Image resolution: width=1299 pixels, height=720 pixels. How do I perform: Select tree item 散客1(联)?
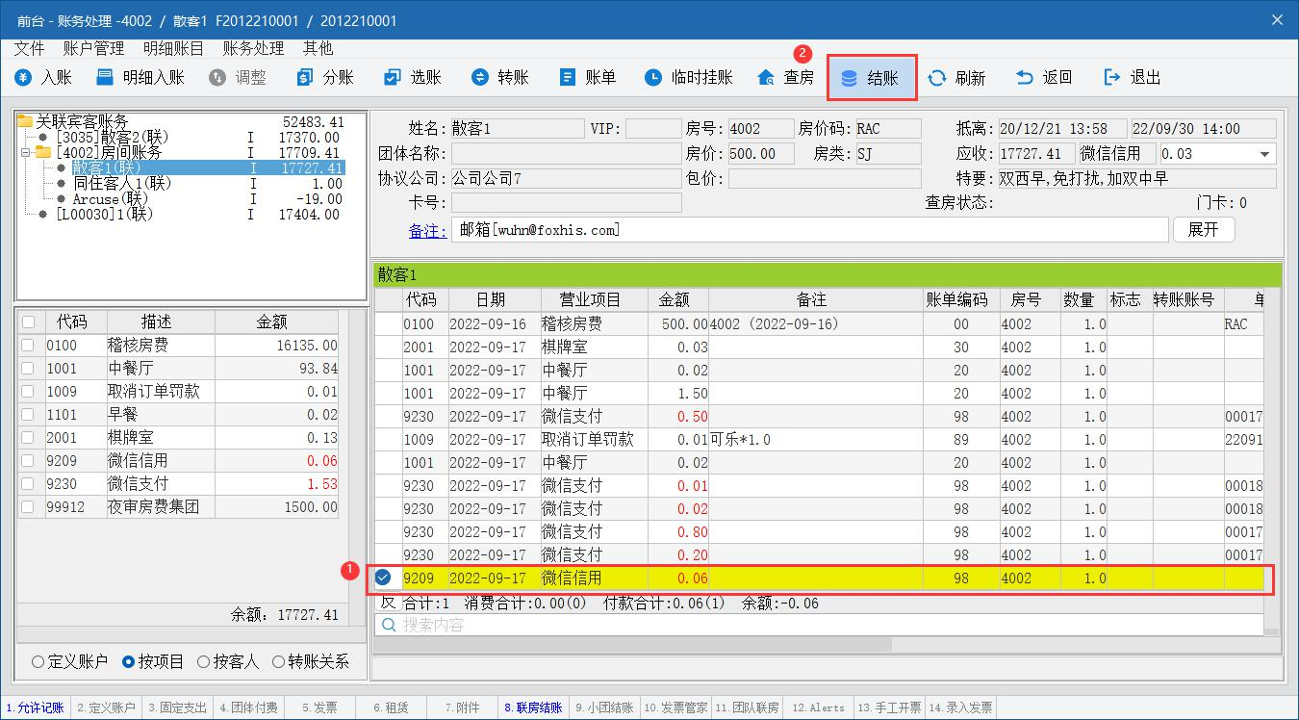pos(106,167)
